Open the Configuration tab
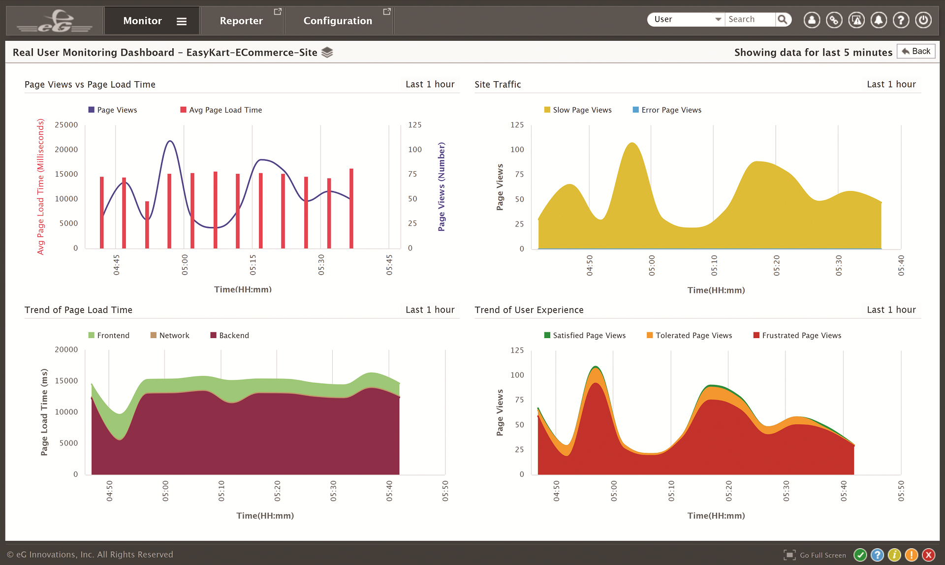 click(338, 21)
